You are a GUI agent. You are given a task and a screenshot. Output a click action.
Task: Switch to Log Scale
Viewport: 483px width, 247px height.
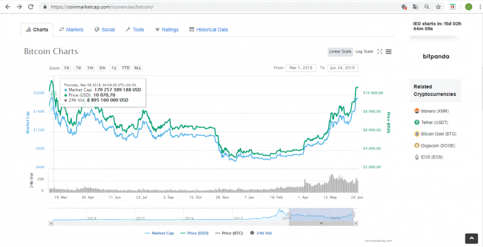click(x=364, y=52)
